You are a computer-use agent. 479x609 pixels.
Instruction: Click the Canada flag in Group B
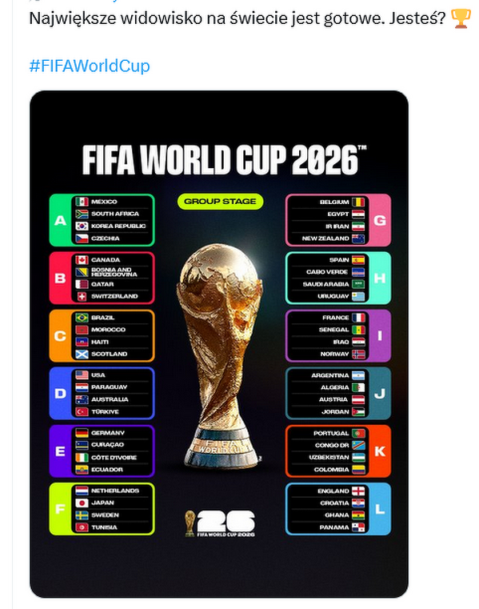point(82,259)
